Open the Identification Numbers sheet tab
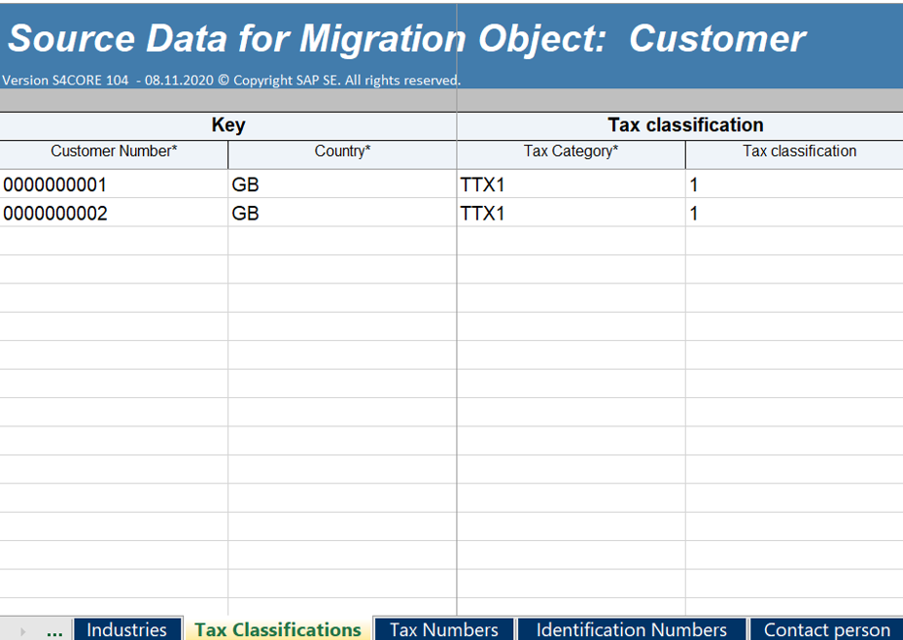Viewport: 903px width, 640px height. [x=631, y=629]
